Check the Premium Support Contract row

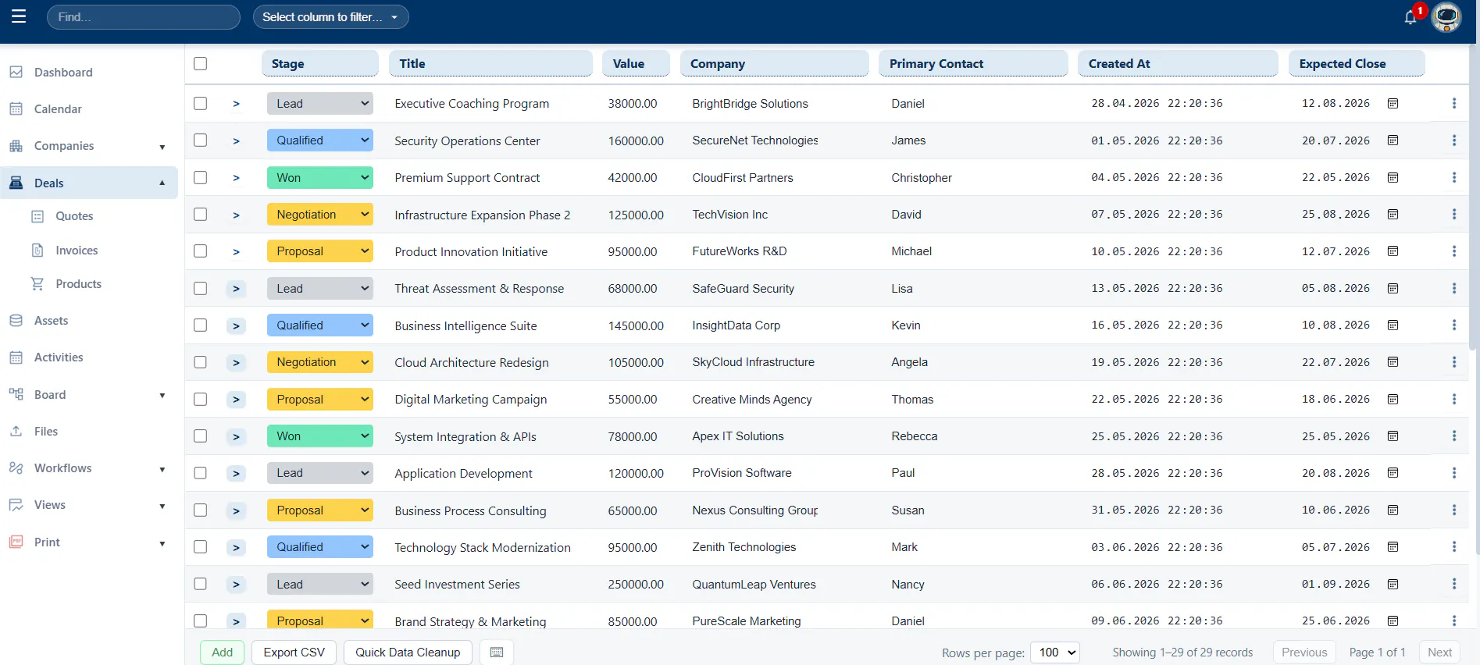(x=201, y=178)
